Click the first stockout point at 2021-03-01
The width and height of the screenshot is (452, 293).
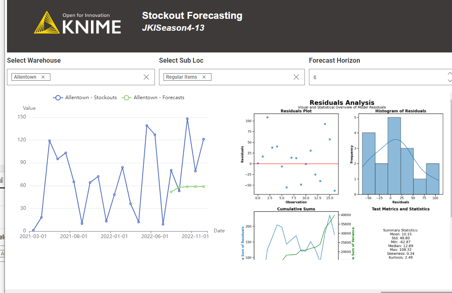(x=33, y=230)
